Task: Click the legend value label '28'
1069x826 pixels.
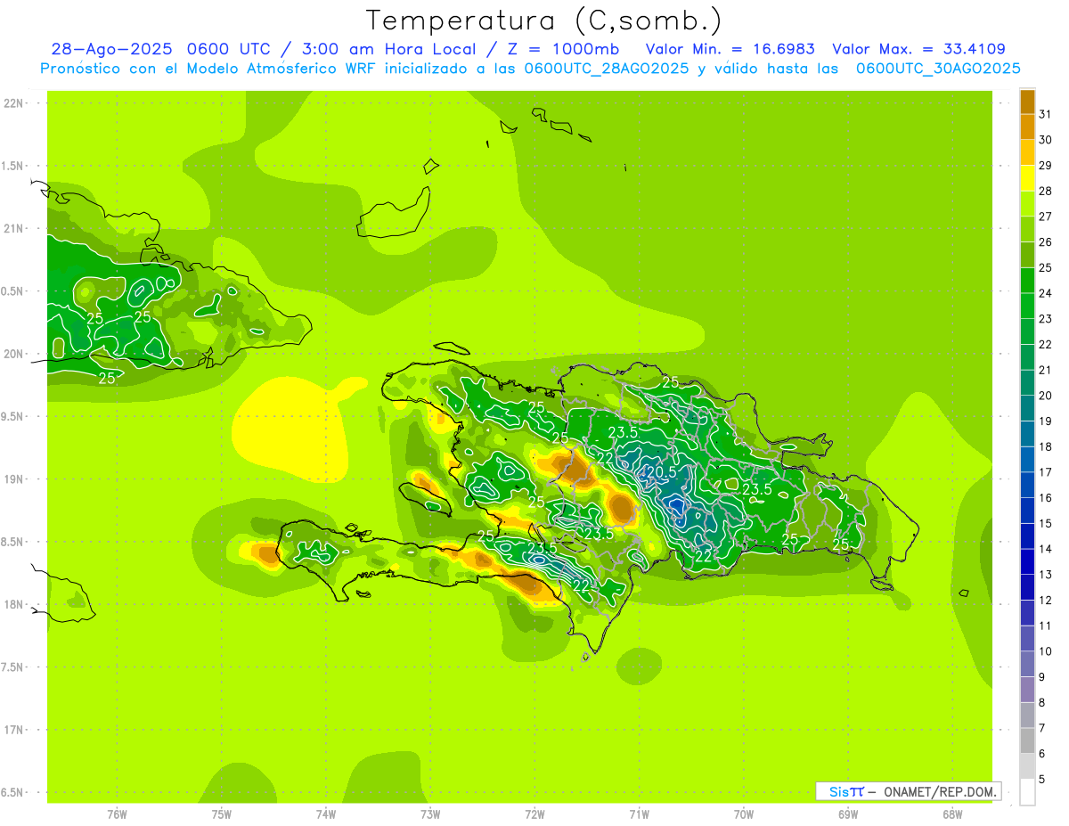Action: (1045, 191)
